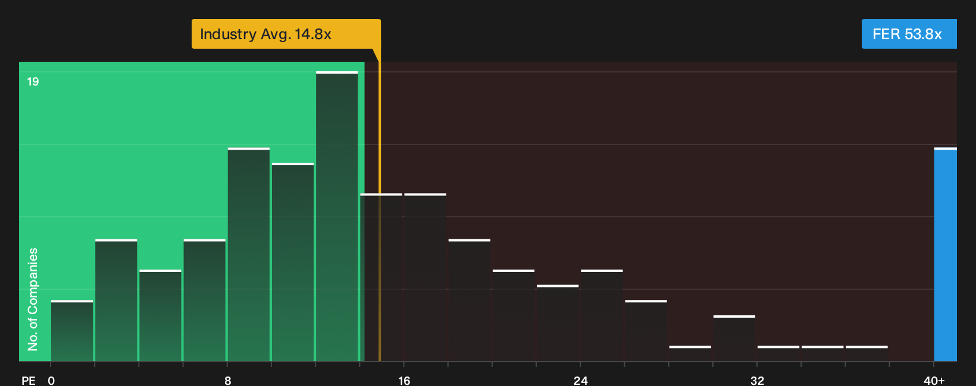976x386 pixels.
Task: Click the FER 53.8x badge
Action: coord(909,34)
